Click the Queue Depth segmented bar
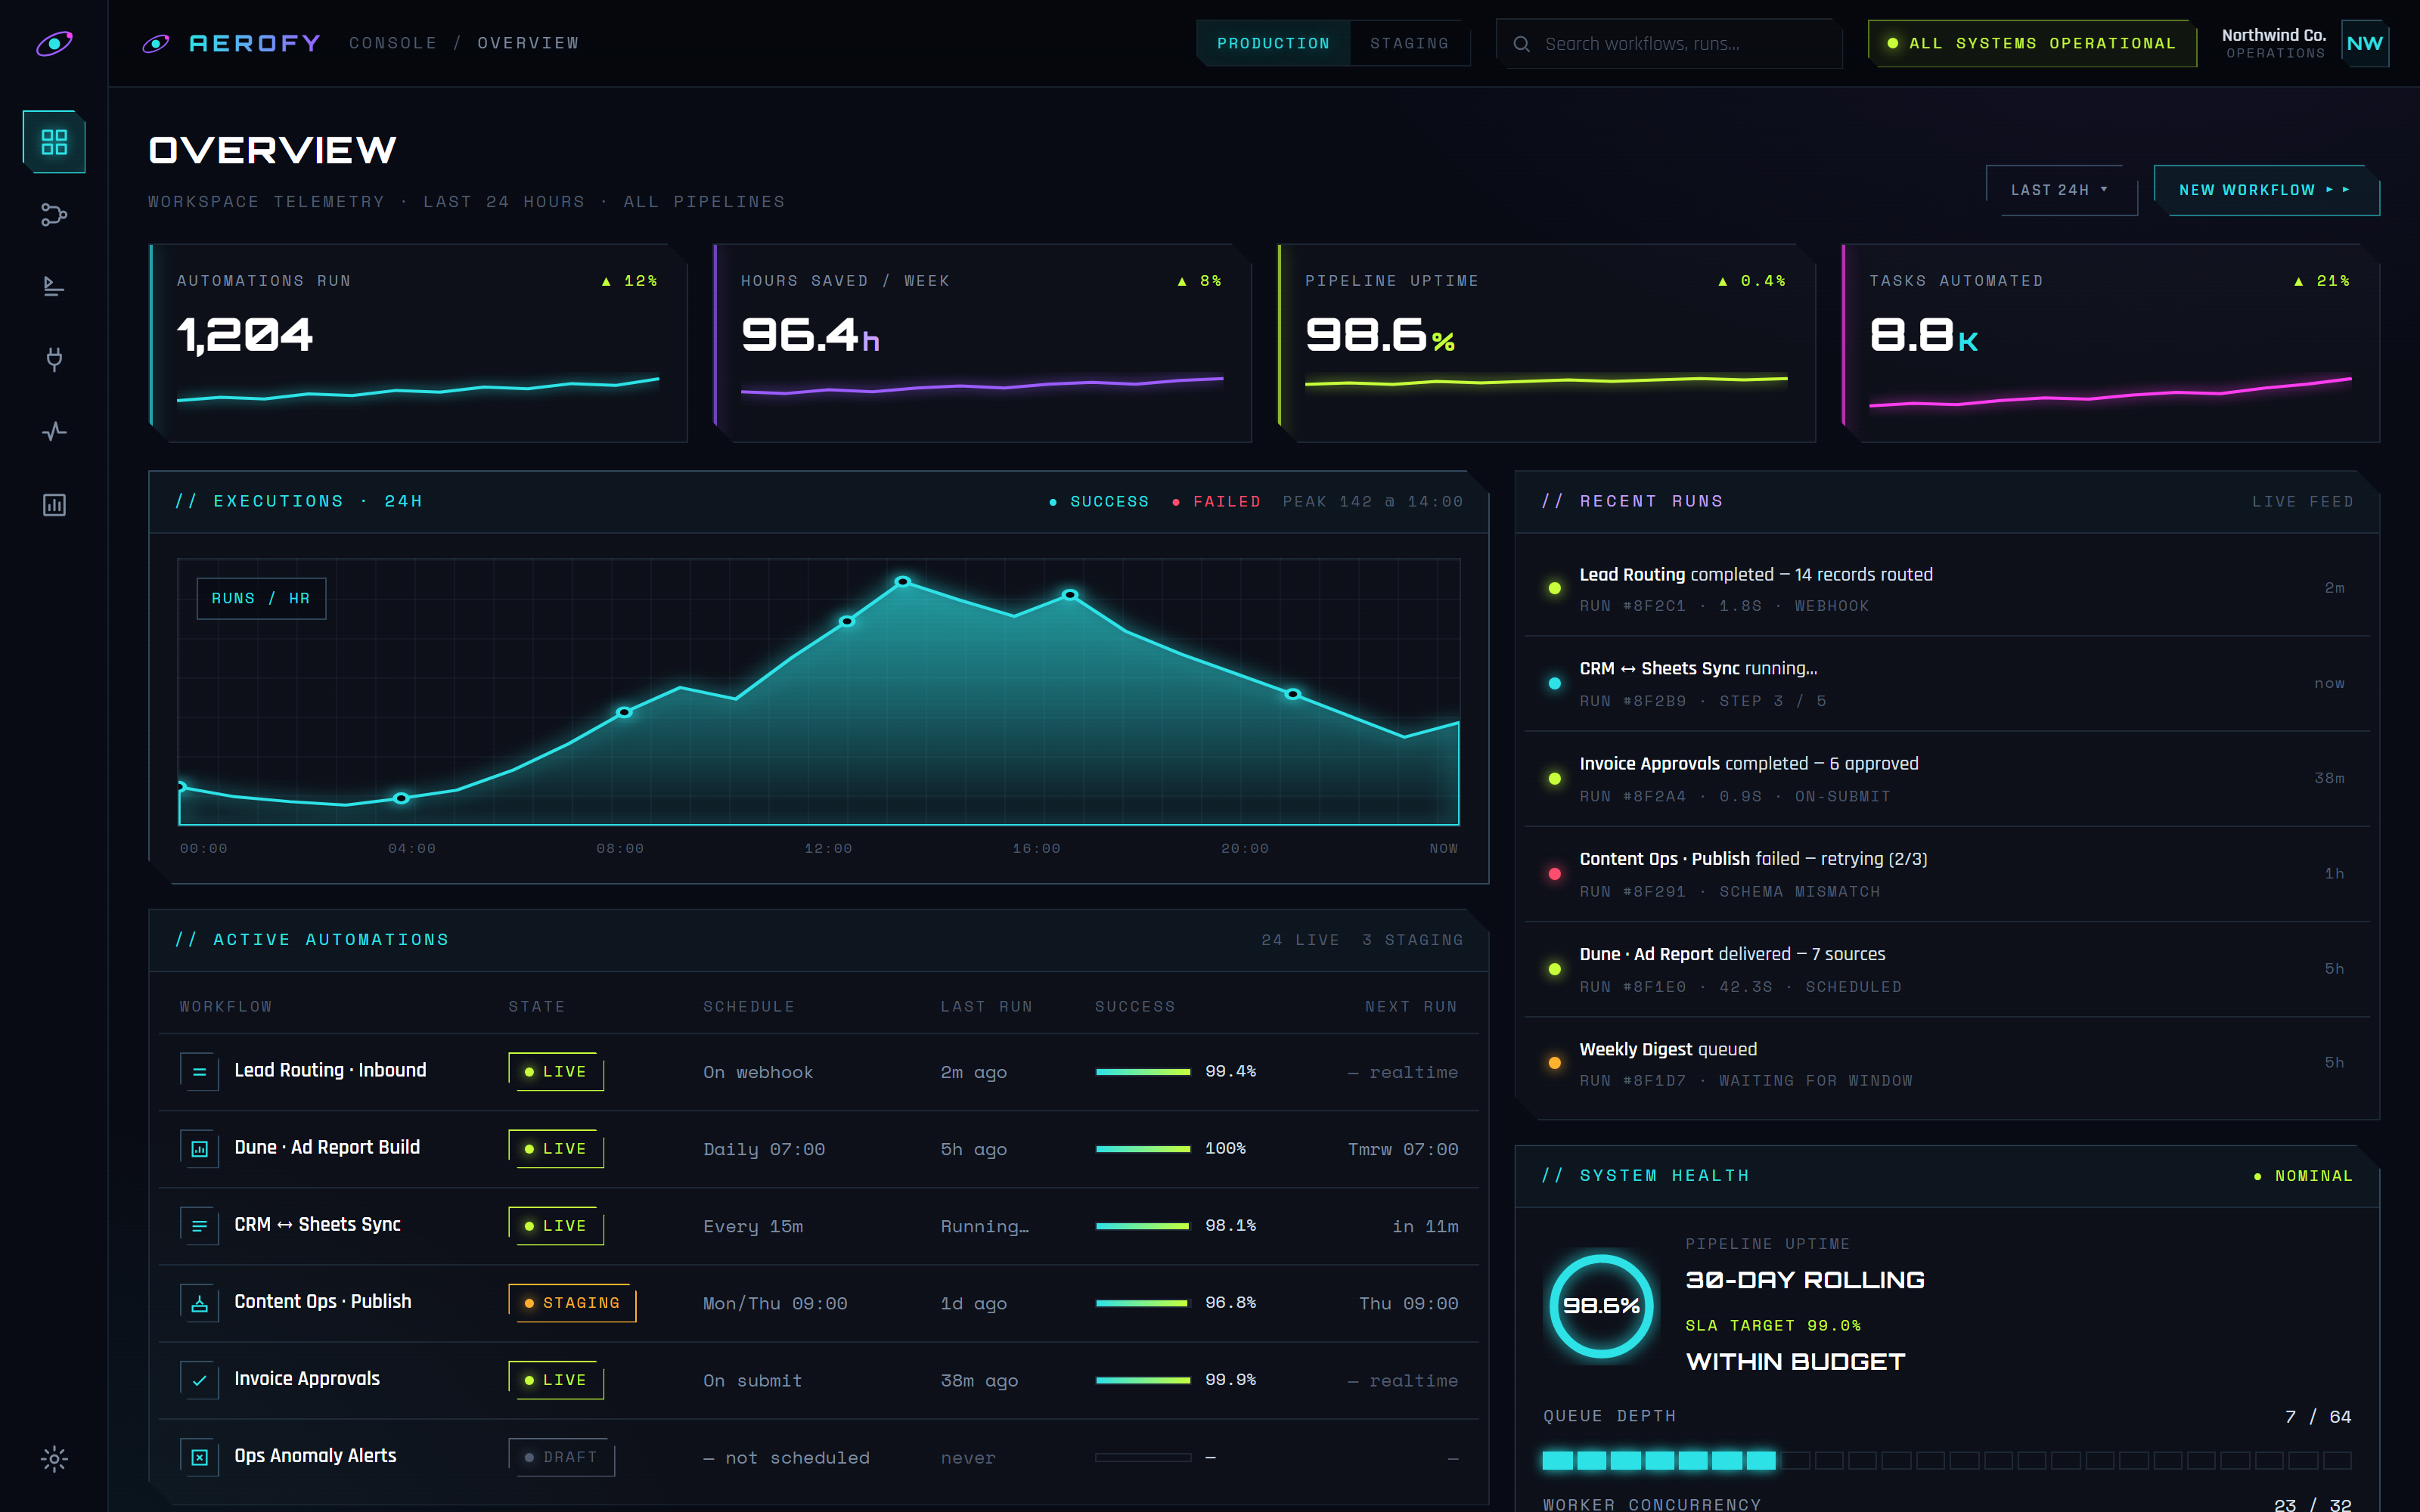This screenshot has width=2420, height=1512. coord(1946,1460)
